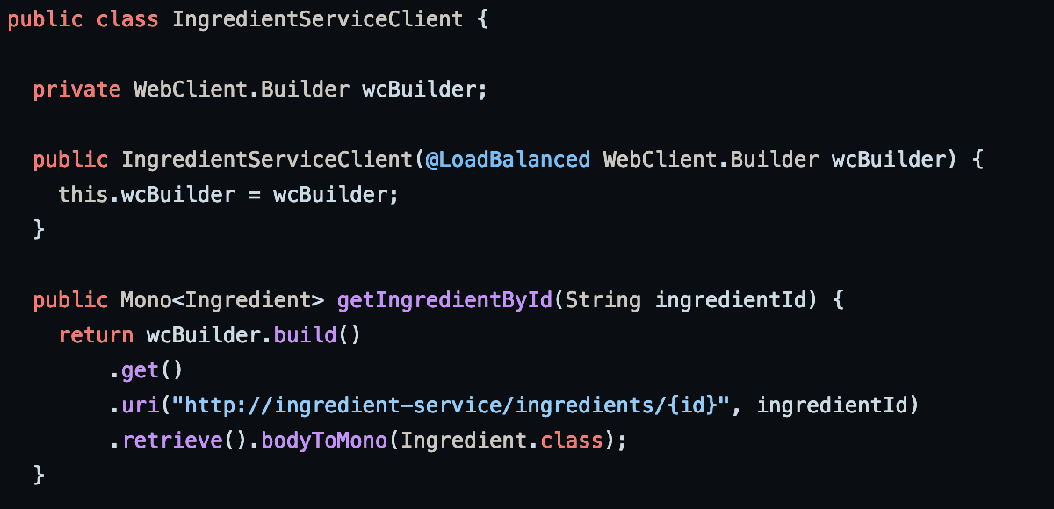Click Ingredient.class argument
This screenshot has height=509, width=1054.
click(502, 441)
